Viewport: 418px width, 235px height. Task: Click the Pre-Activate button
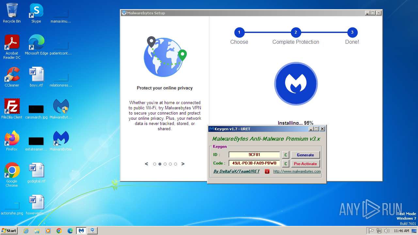coord(305,164)
